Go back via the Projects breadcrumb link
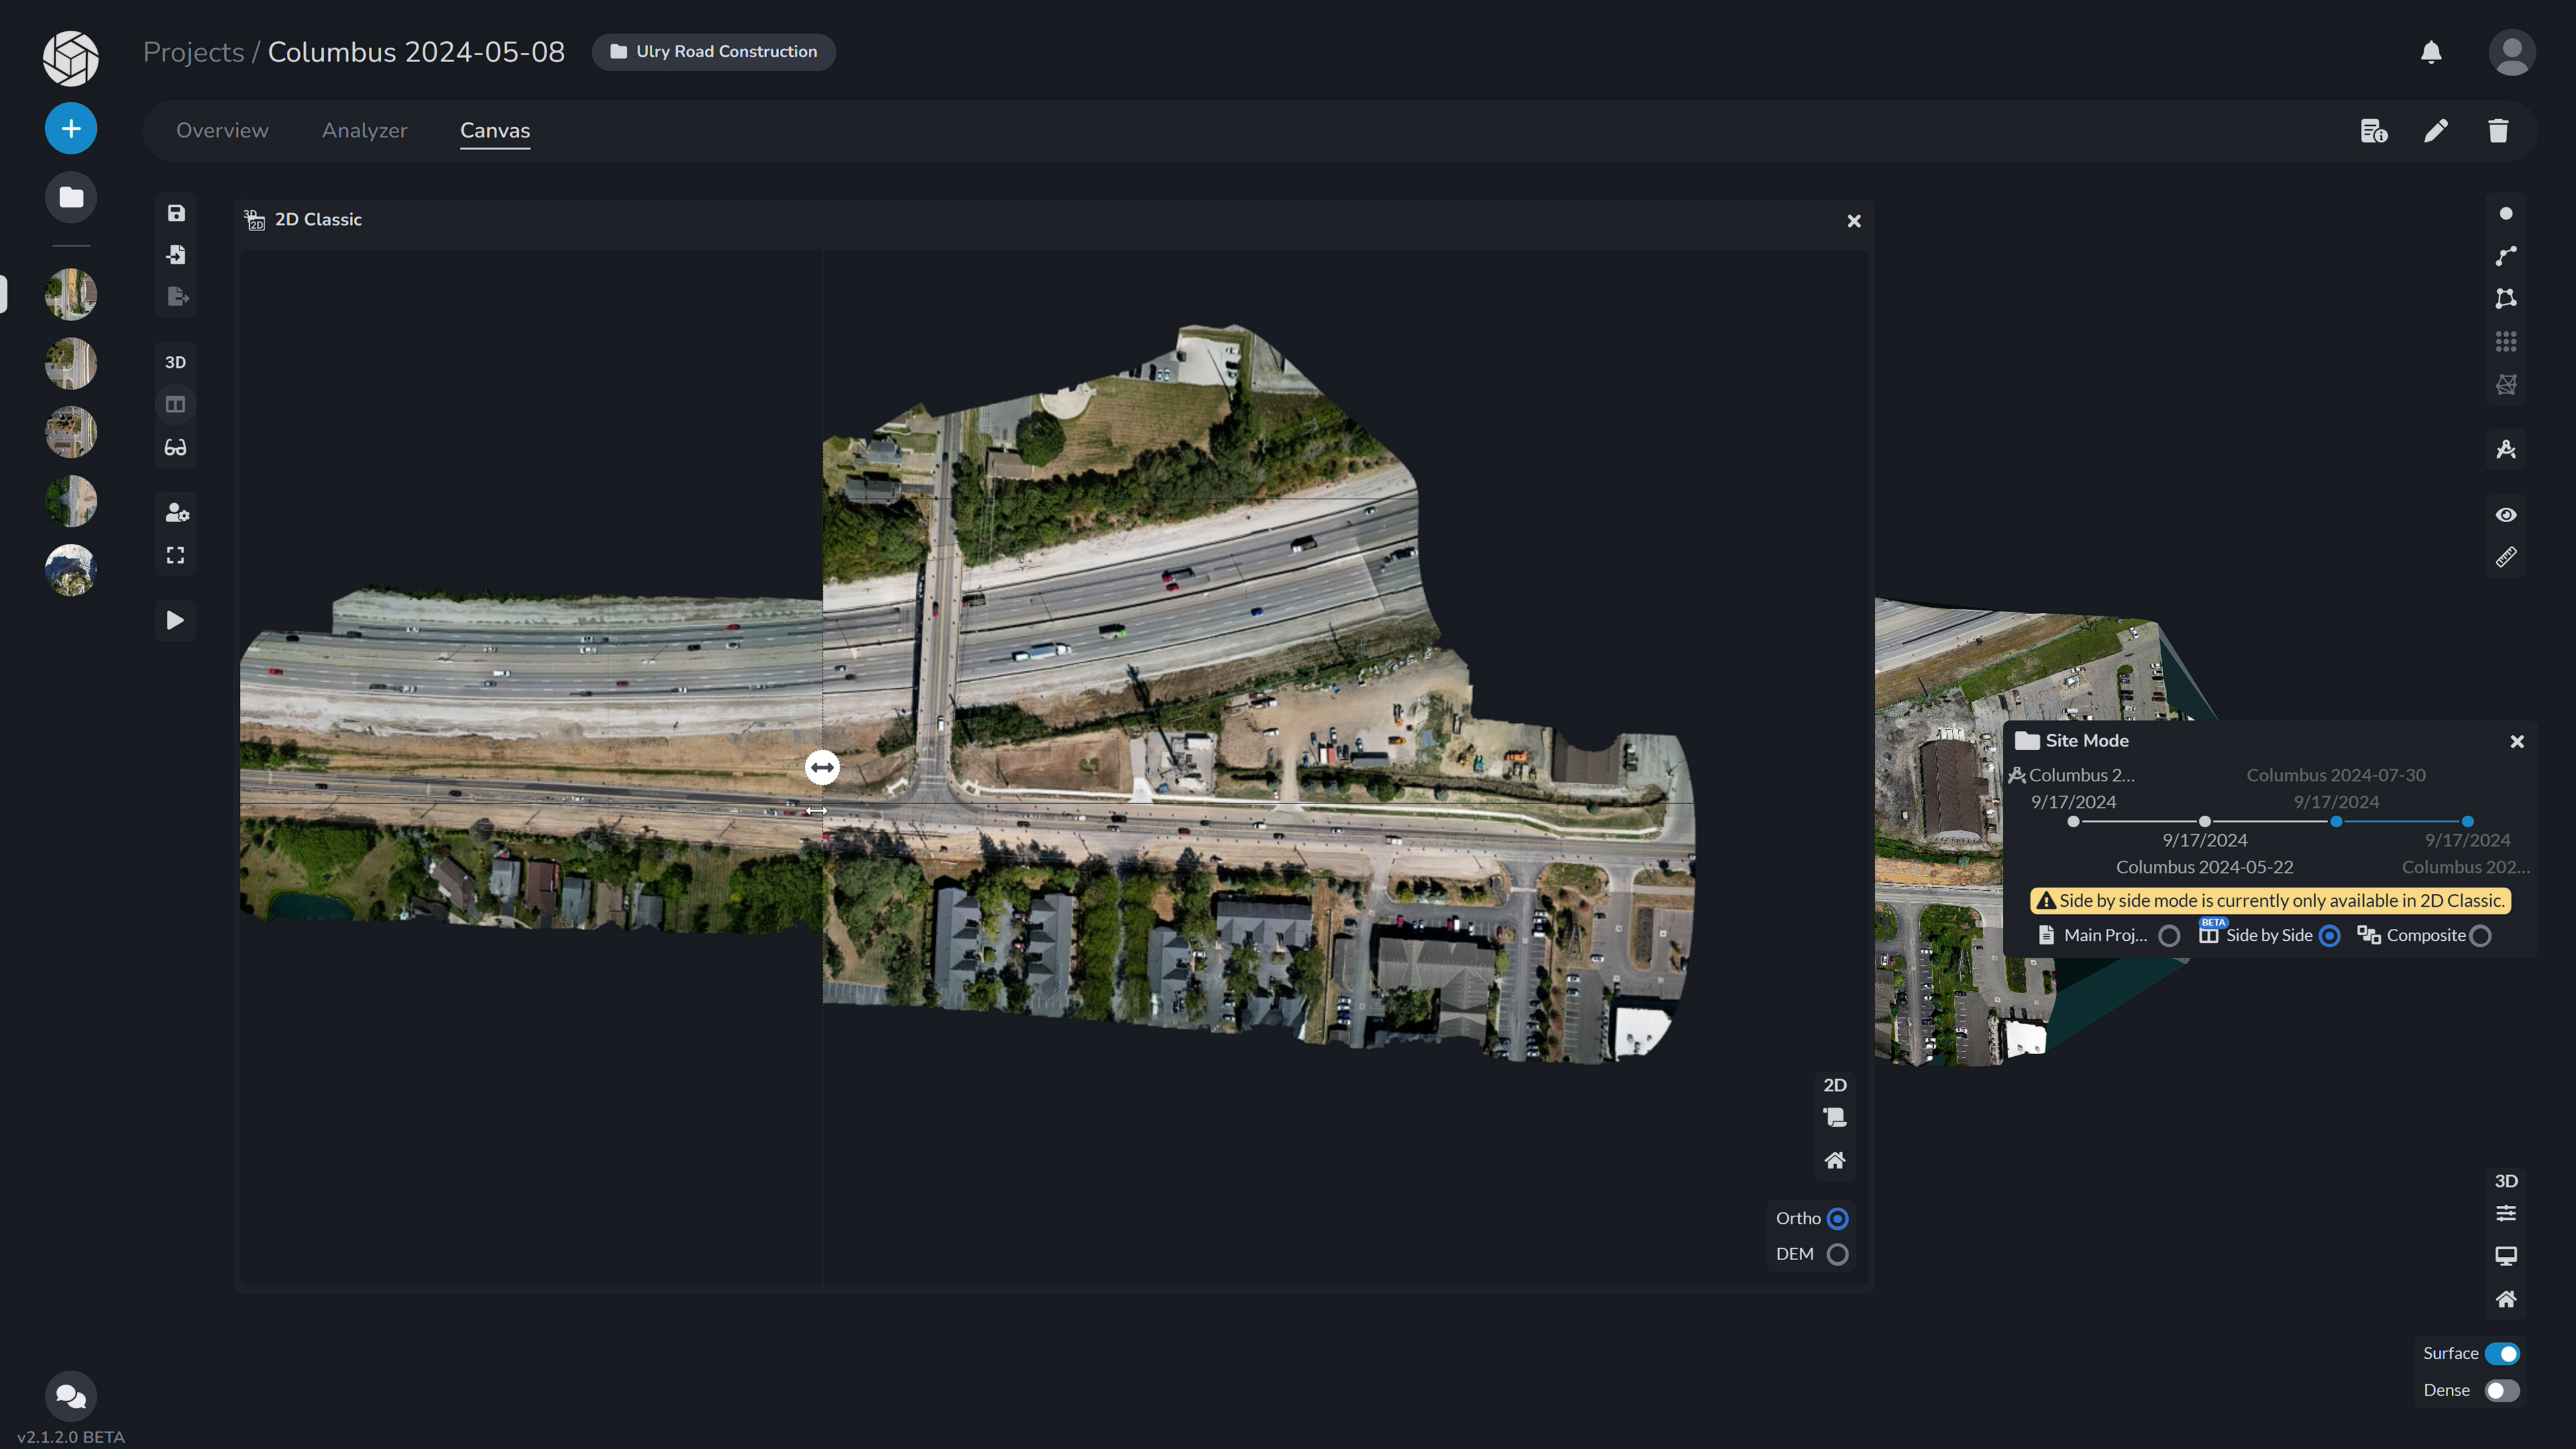The height and width of the screenshot is (1449, 2576). pos(193,51)
